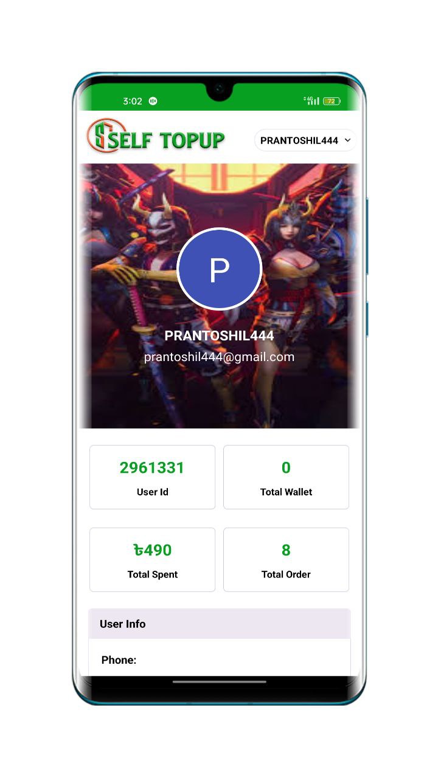The height and width of the screenshot is (778, 441).
Task: Select the PRANTOSHIL444 name over the banner
Action: (x=219, y=336)
